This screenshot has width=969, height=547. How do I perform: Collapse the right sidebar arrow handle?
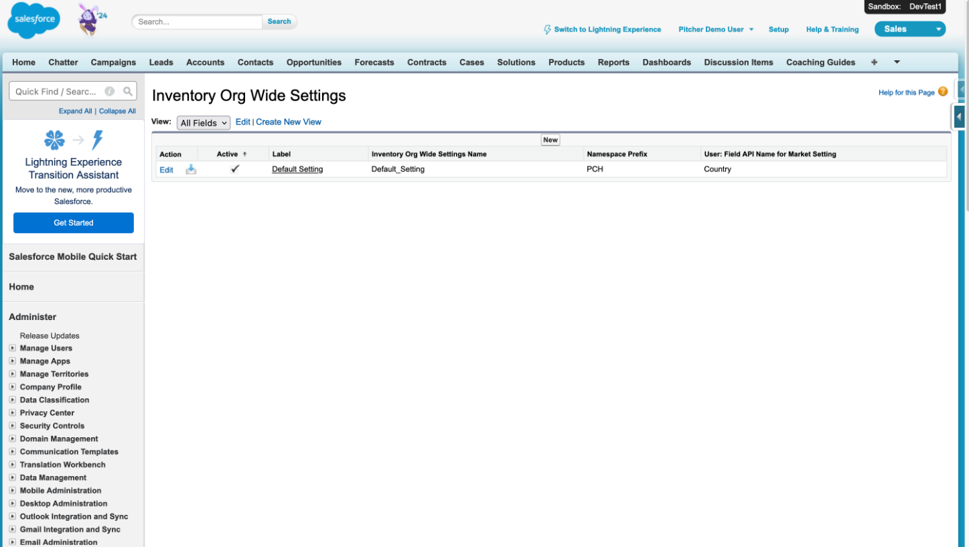959,116
